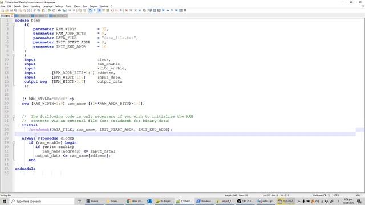
Task: Start macro recording with red Record icon
Action: pos(127,10)
